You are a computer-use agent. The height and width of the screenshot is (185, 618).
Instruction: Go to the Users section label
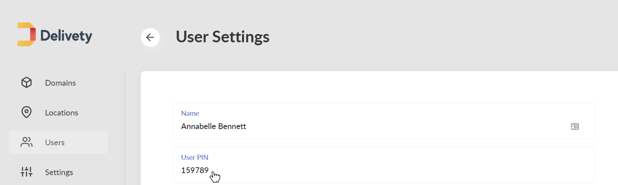coord(55,142)
